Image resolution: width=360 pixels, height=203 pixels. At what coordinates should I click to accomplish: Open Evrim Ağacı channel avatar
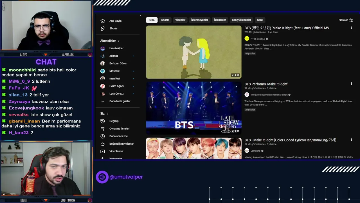click(x=103, y=86)
